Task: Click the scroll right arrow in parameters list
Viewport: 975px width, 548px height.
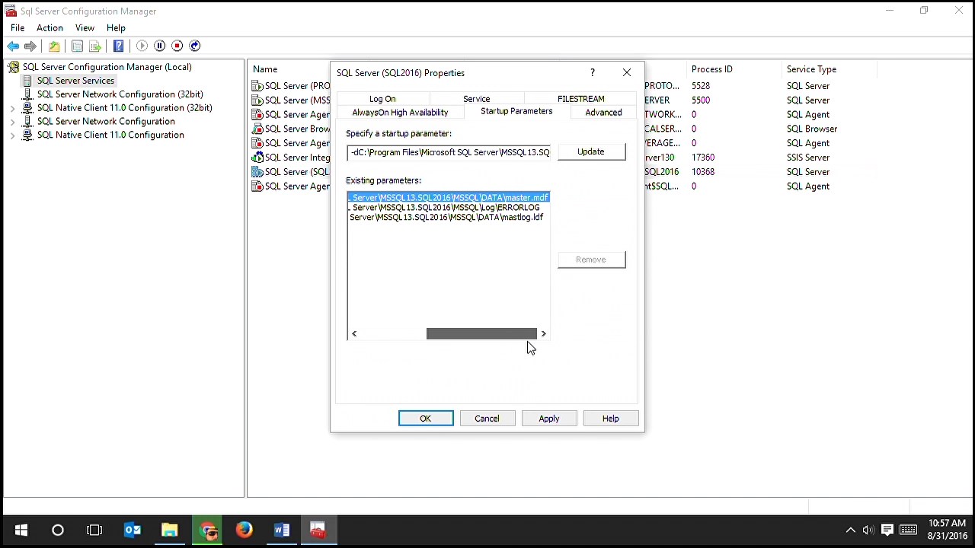Action: [x=543, y=333]
